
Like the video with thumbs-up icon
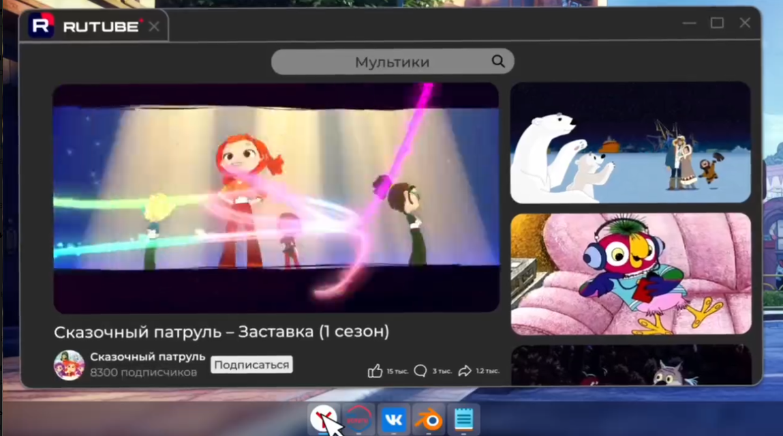375,371
